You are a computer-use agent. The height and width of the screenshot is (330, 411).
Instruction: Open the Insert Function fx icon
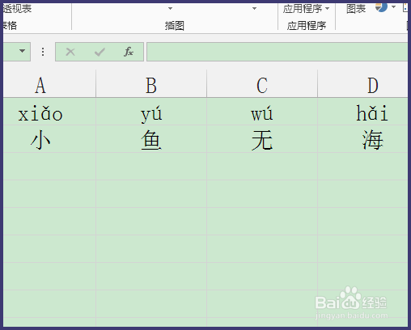[129, 52]
